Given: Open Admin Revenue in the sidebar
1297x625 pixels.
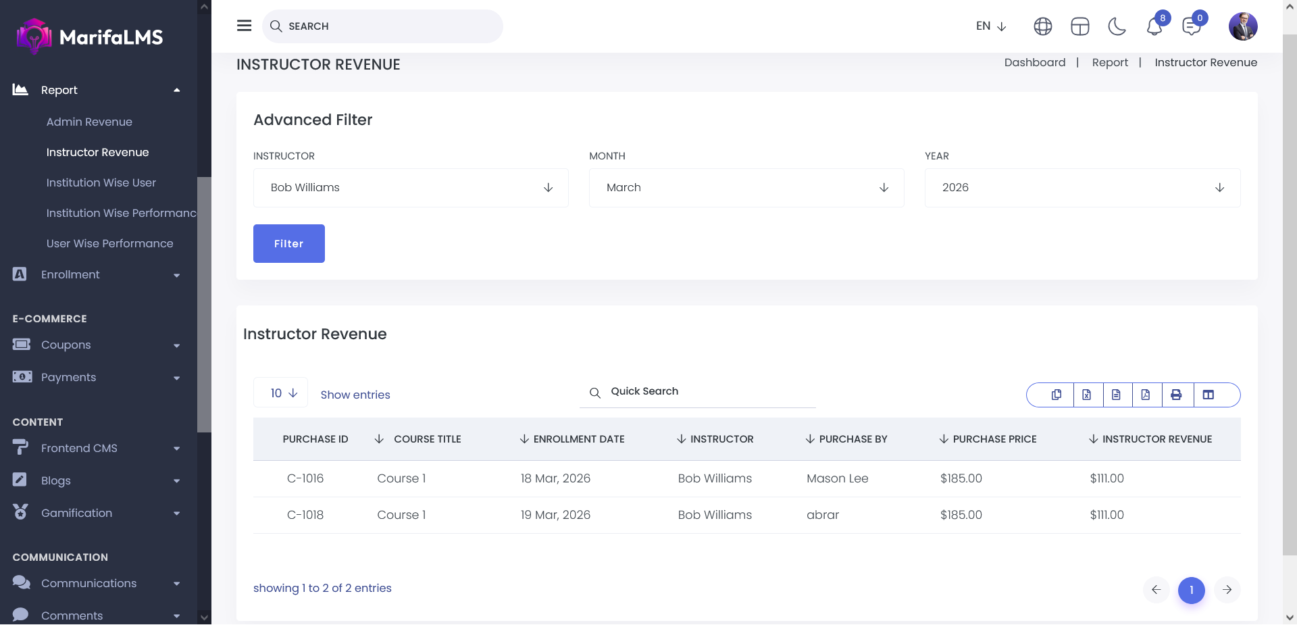Looking at the screenshot, I should [89, 122].
